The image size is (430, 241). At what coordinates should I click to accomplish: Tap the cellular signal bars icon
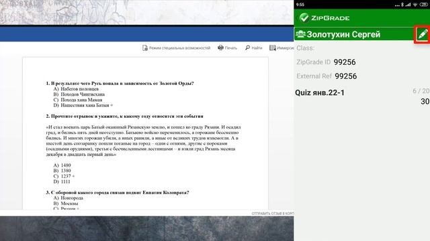click(408, 5)
